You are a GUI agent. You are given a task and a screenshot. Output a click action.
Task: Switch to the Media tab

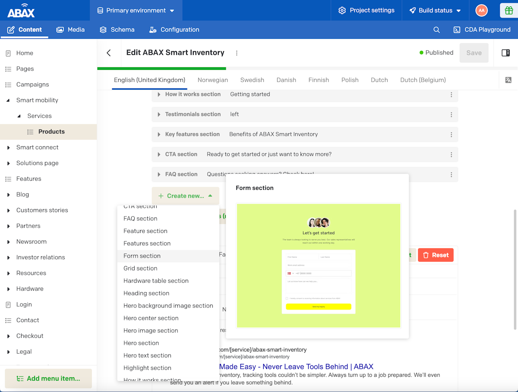click(70, 30)
